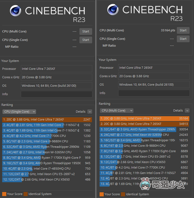Select the Xeon X5650 row scoring 486
This screenshot has width=194, height=198.
47,179
